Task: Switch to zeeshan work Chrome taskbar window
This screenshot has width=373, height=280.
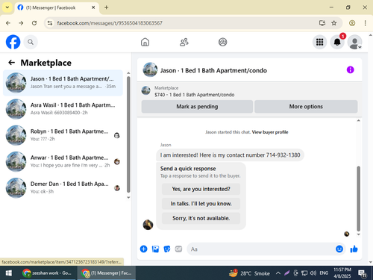Action: (x=47, y=273)
